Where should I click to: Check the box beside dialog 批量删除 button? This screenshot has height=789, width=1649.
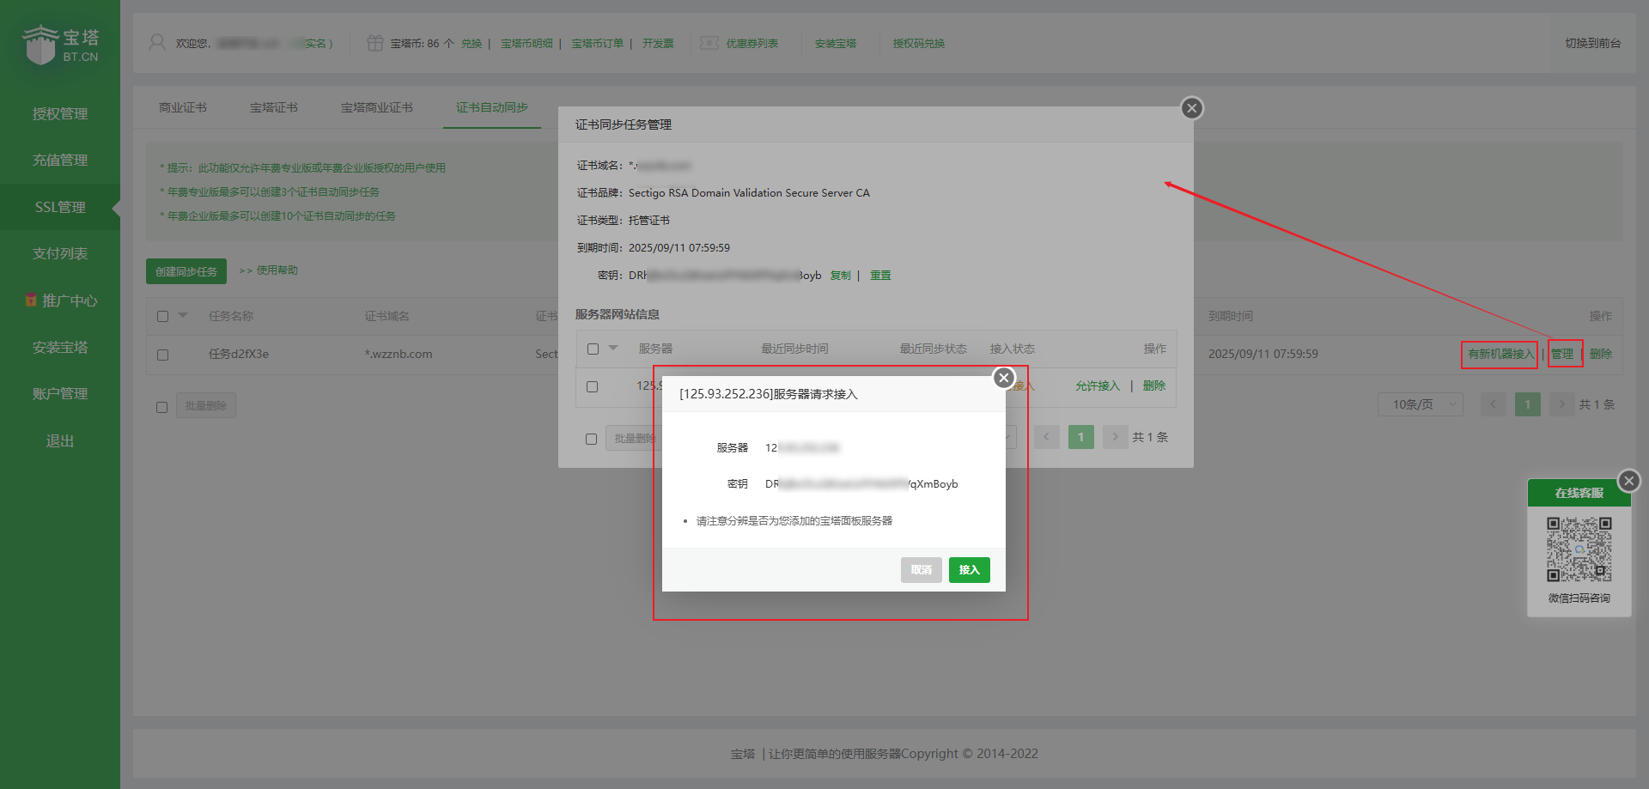click(x=591, y=439)
